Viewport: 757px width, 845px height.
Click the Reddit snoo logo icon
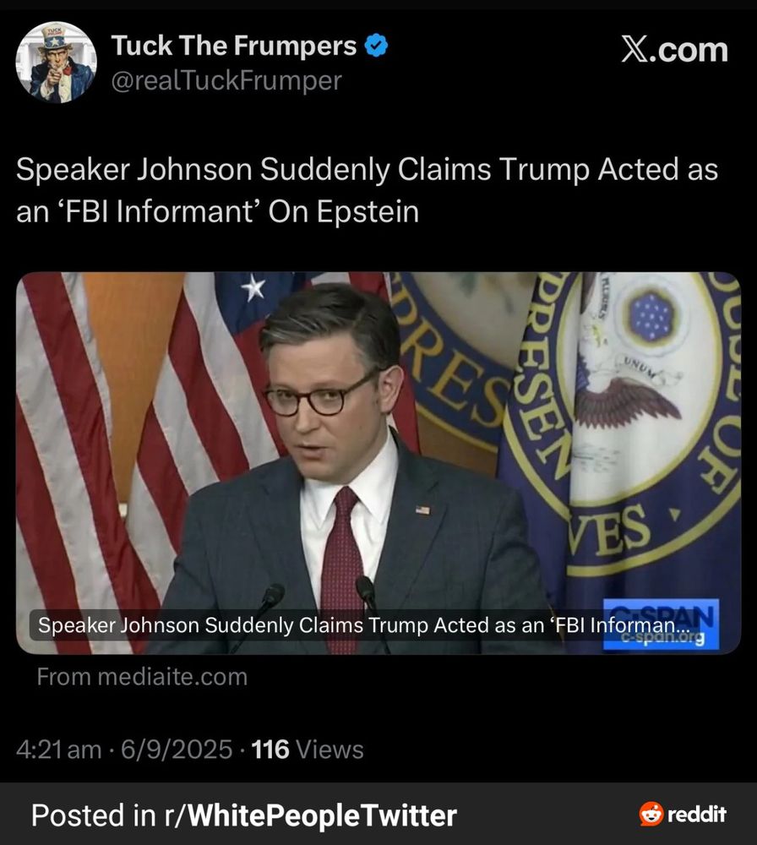point(651,814)
